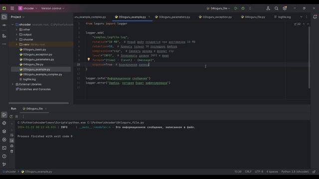Show hidden editor tabs list

coord(301,17)
